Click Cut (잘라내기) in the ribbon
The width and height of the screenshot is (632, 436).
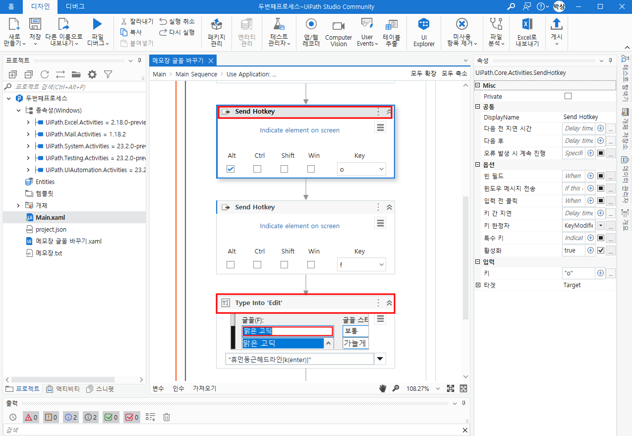click(137, 21)
